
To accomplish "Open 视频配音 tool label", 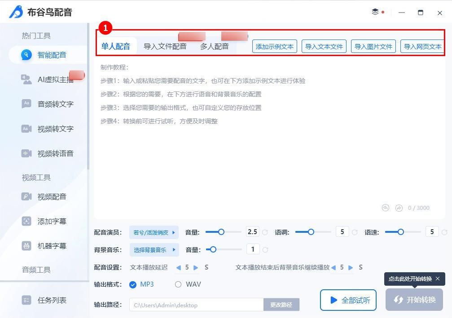I will (x=52, y=197).
